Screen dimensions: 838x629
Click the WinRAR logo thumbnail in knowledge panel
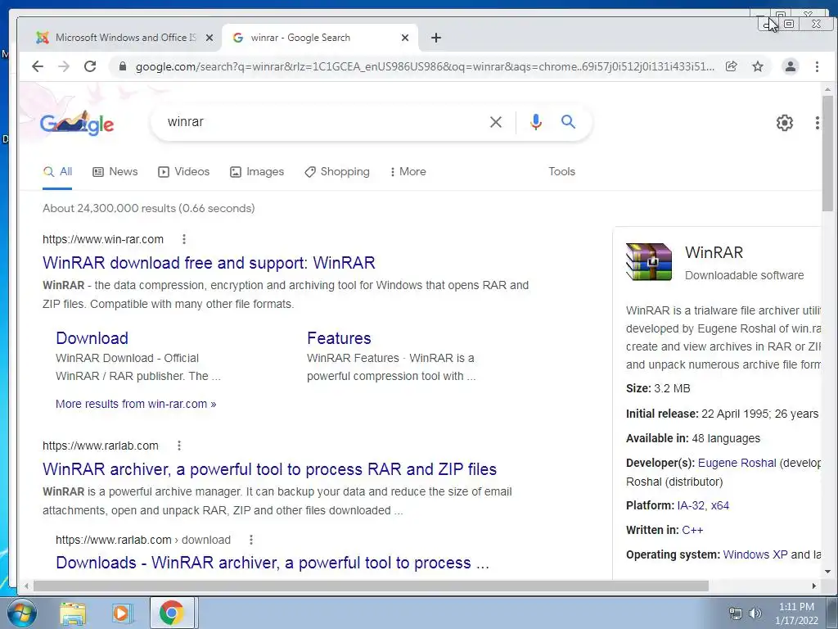649,262
